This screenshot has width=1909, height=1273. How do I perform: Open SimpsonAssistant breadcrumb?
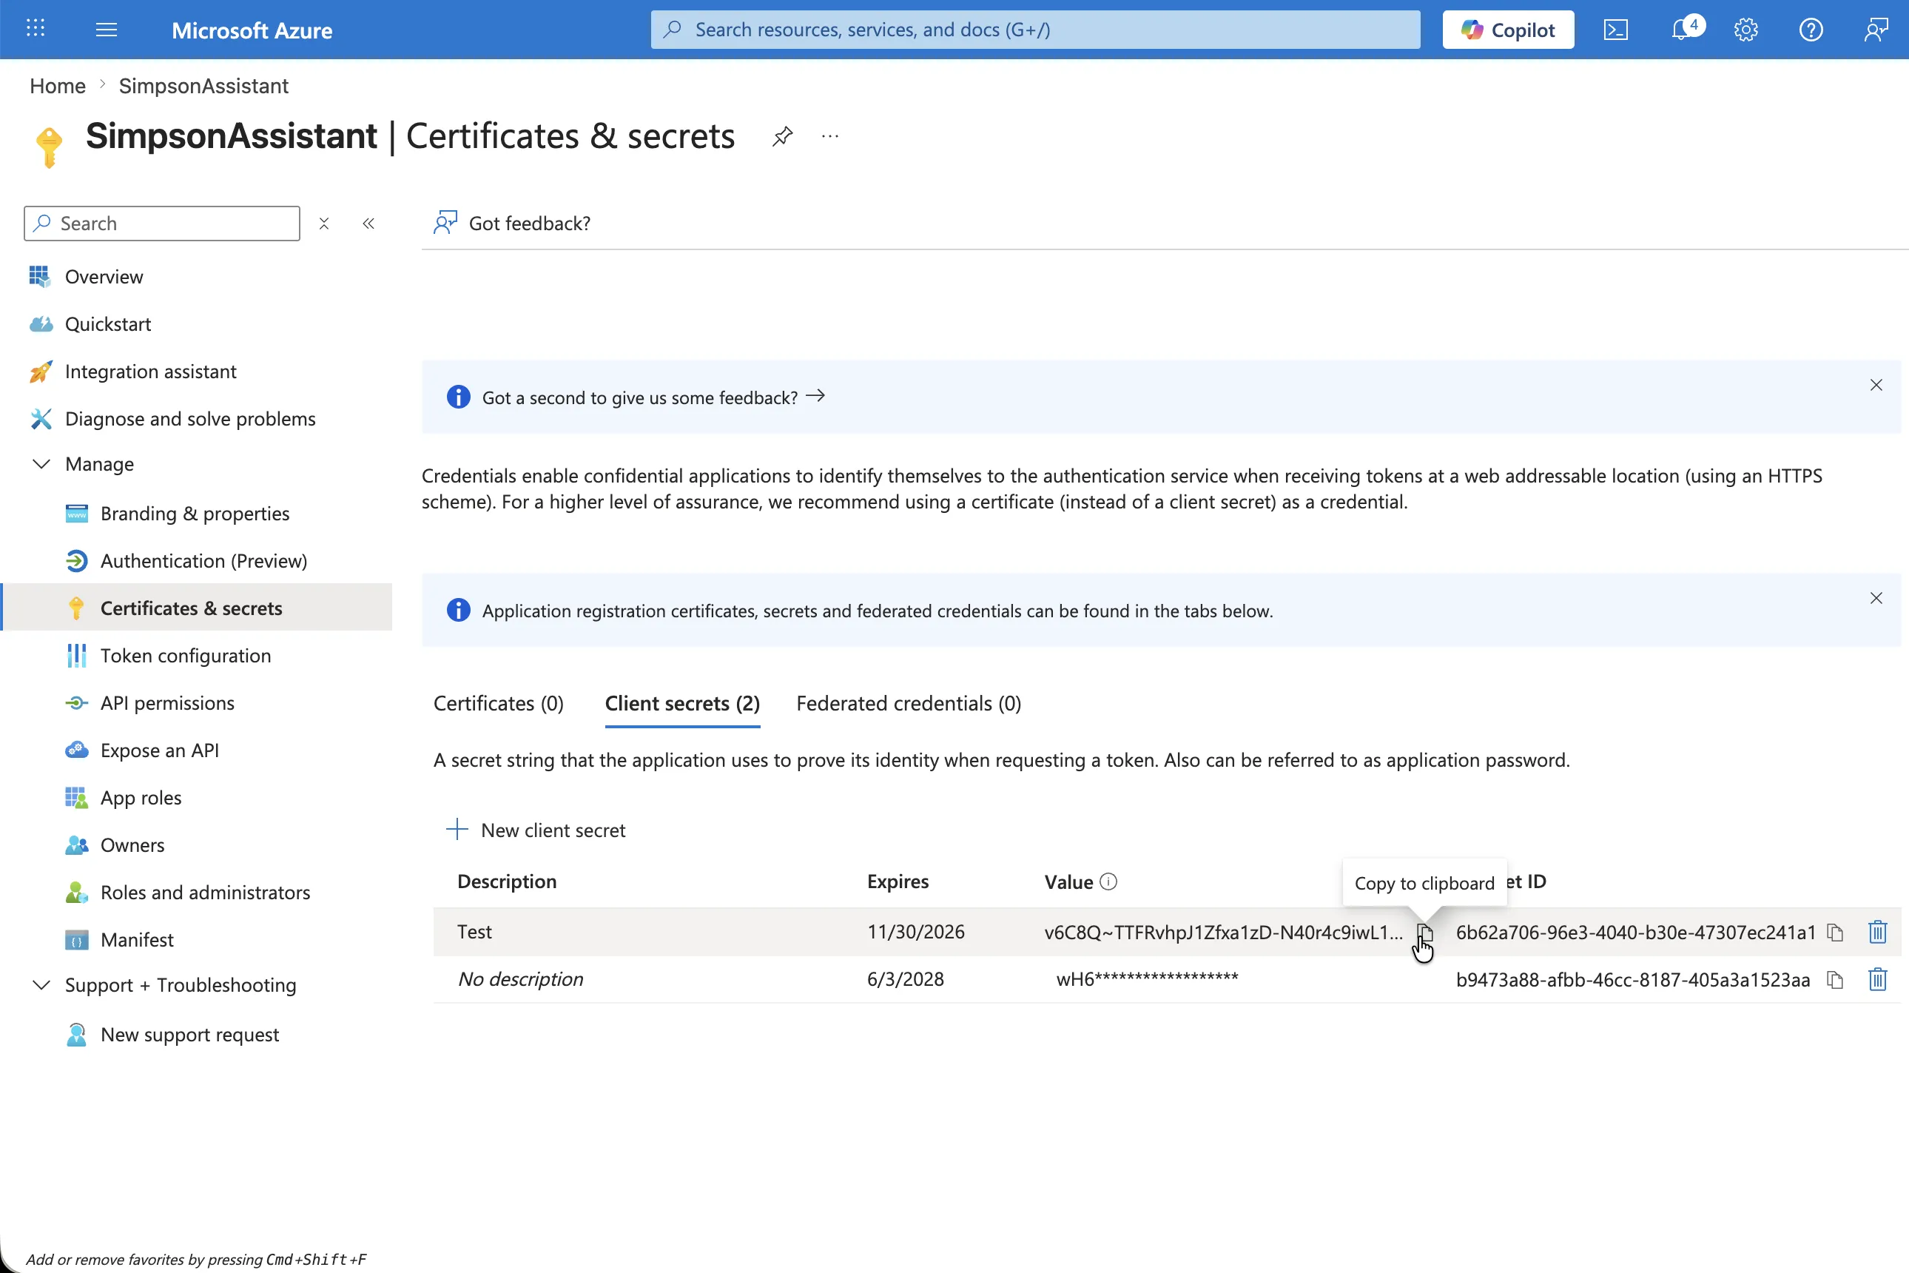pos(203,86)
